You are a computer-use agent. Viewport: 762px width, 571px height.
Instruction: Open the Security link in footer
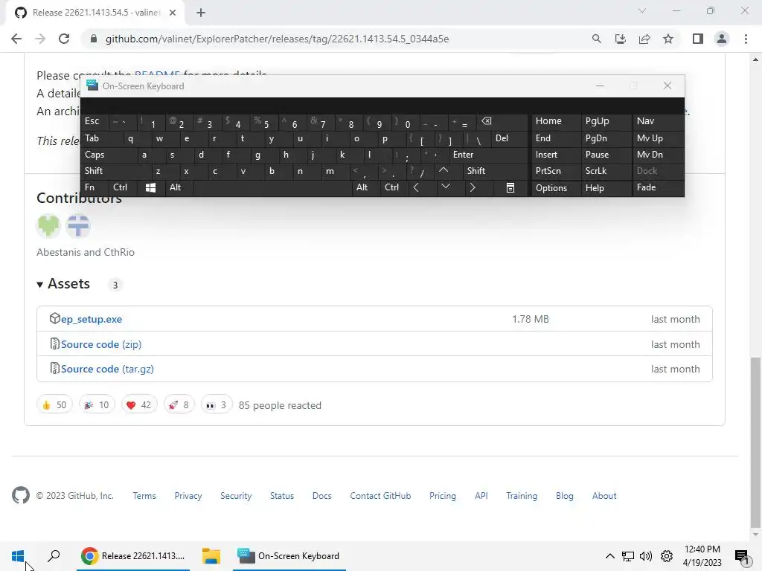pyautogui.click(x=236, y=496)
